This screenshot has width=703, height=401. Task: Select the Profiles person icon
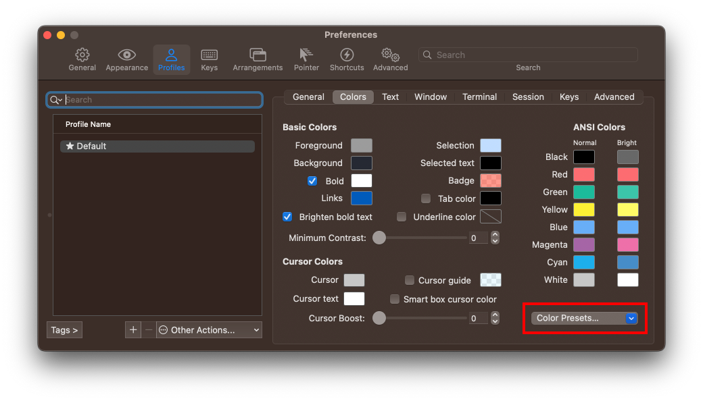[x=171, y=55]
